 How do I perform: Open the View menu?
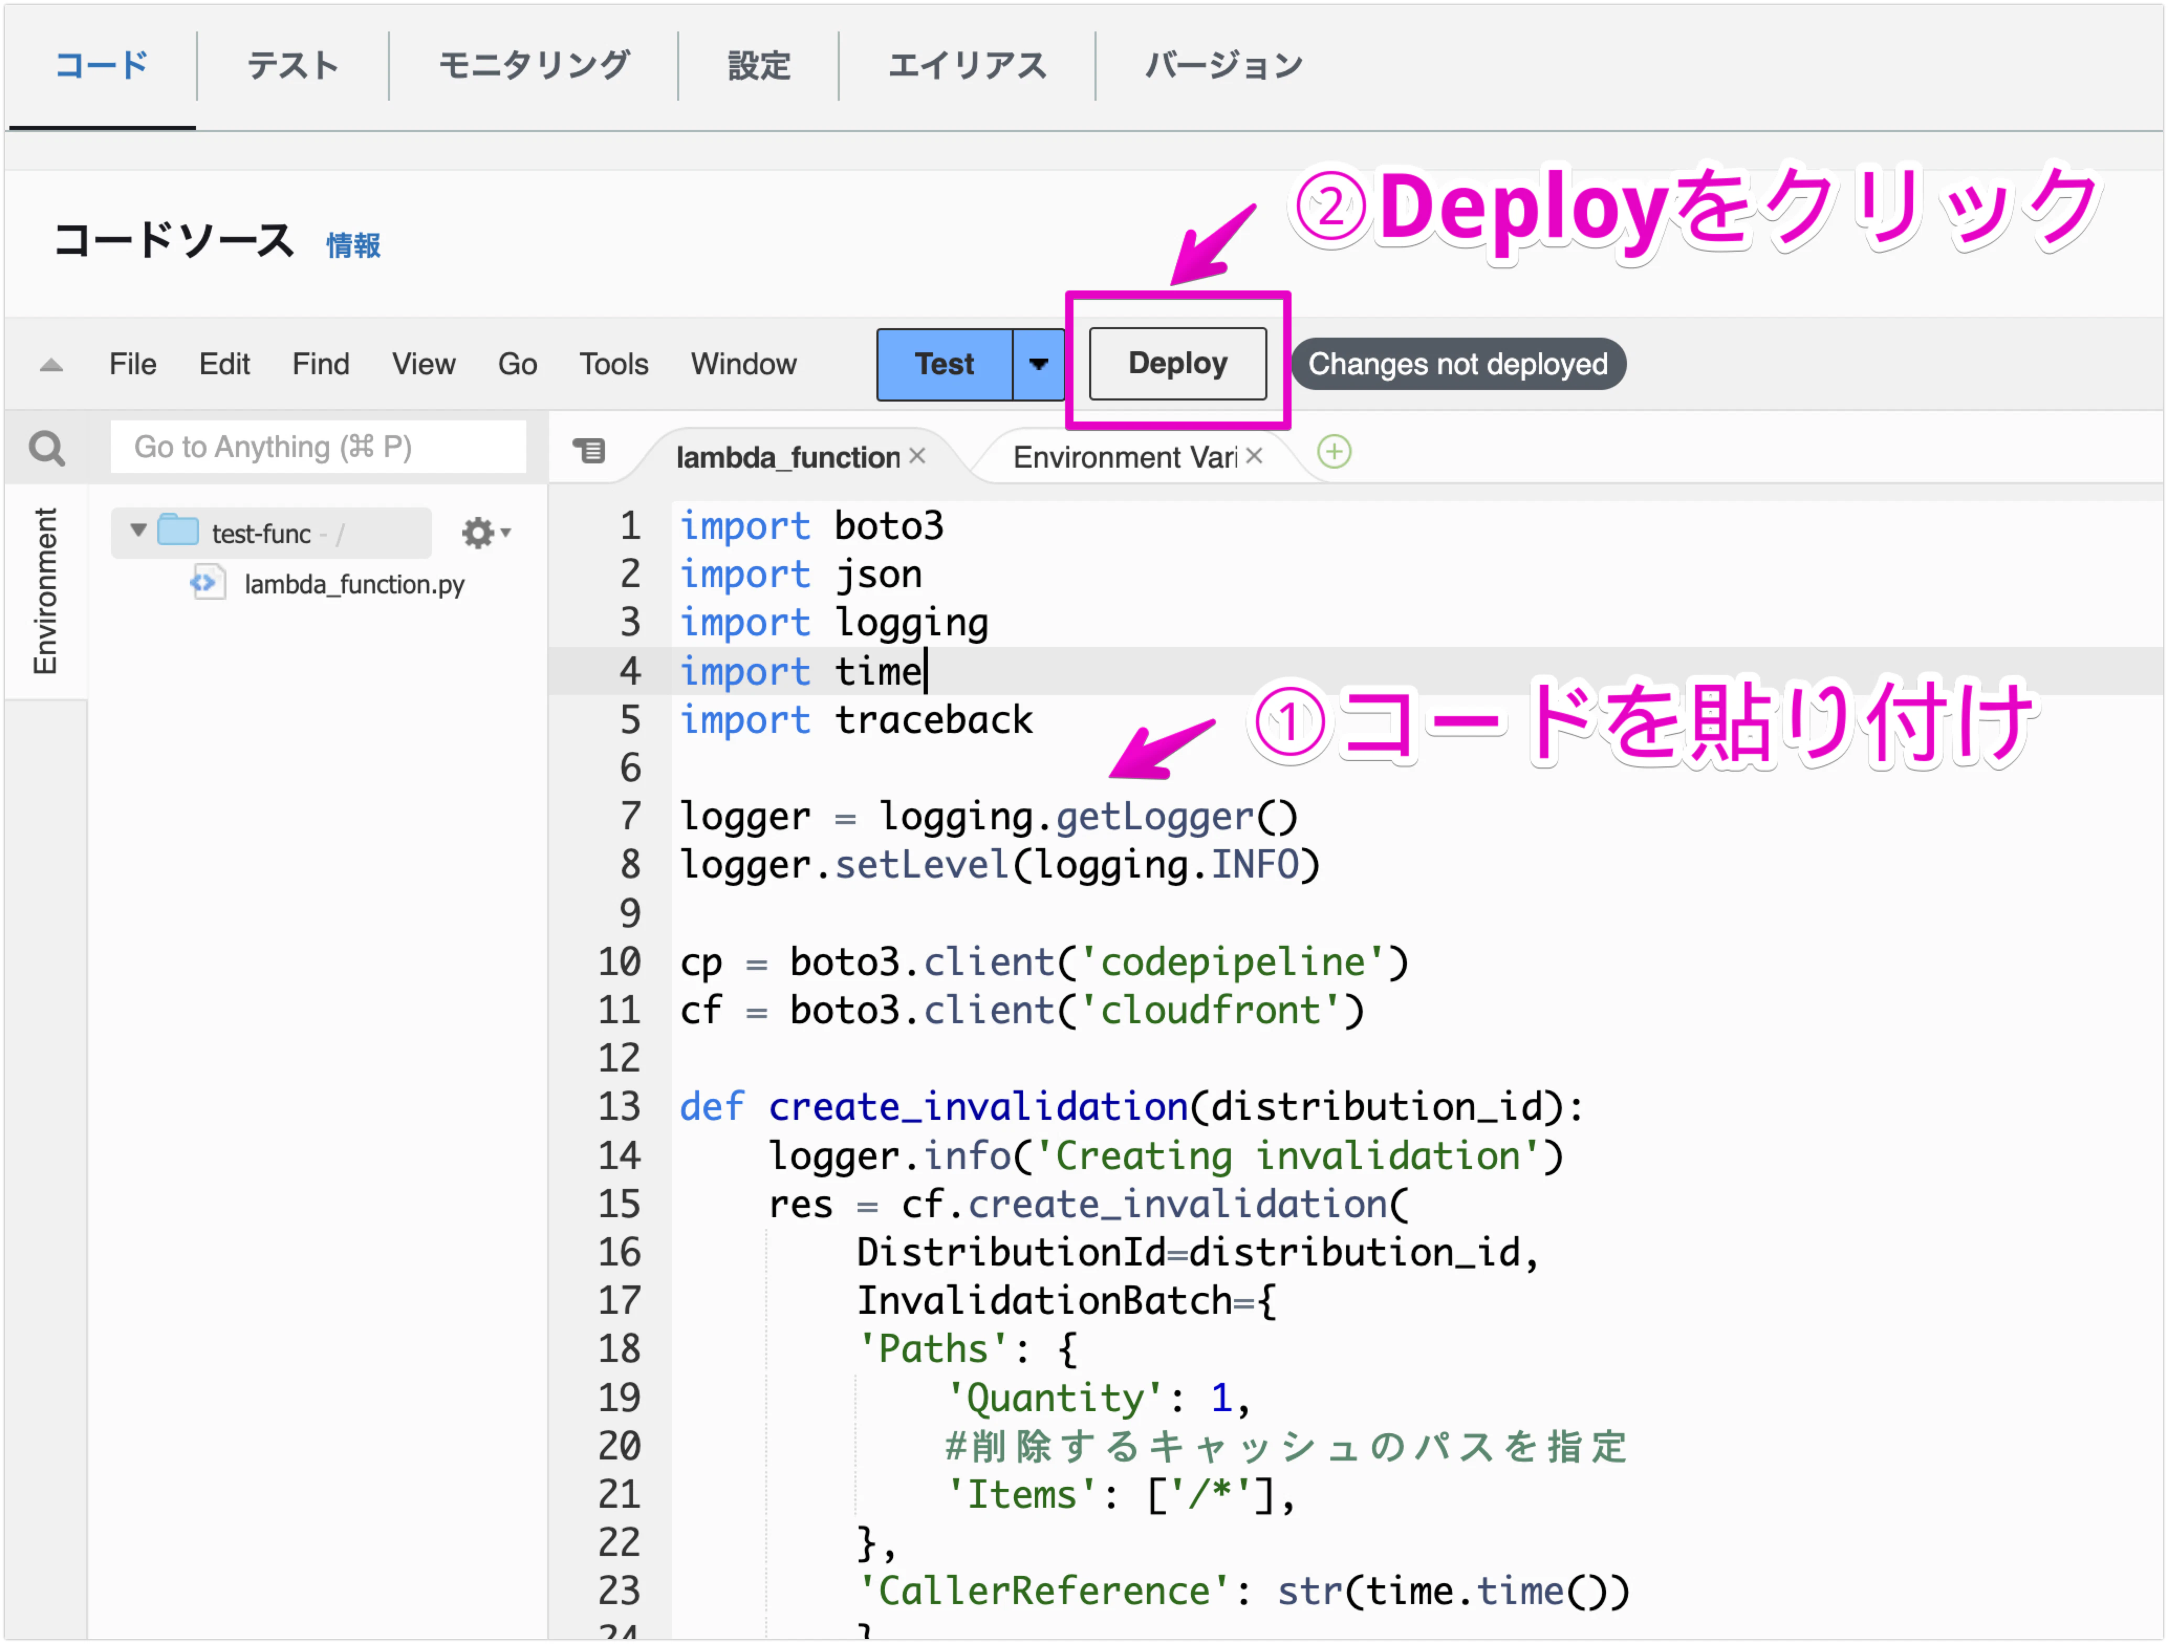click(424, 365)
